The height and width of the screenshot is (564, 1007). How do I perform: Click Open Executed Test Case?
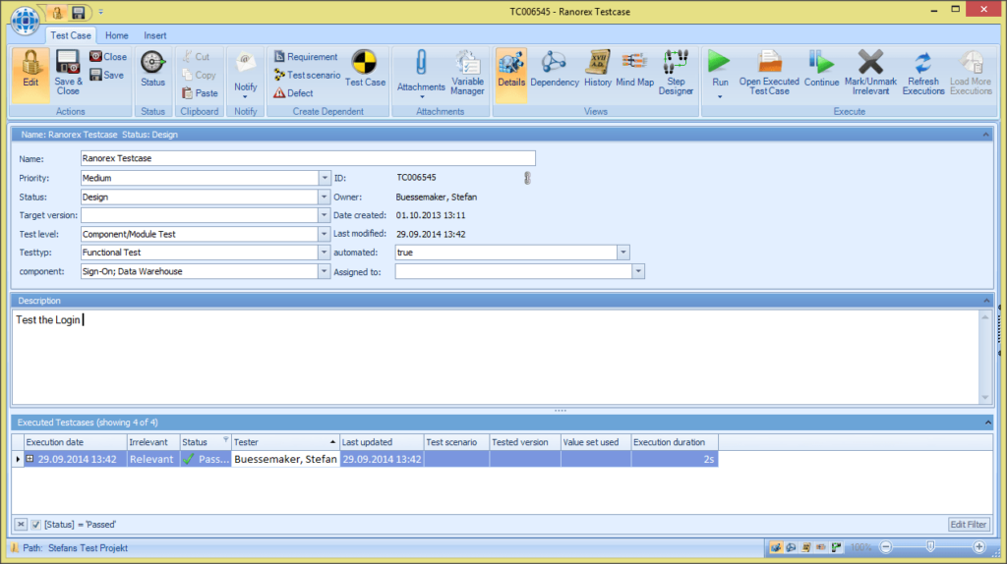(769, 73)
